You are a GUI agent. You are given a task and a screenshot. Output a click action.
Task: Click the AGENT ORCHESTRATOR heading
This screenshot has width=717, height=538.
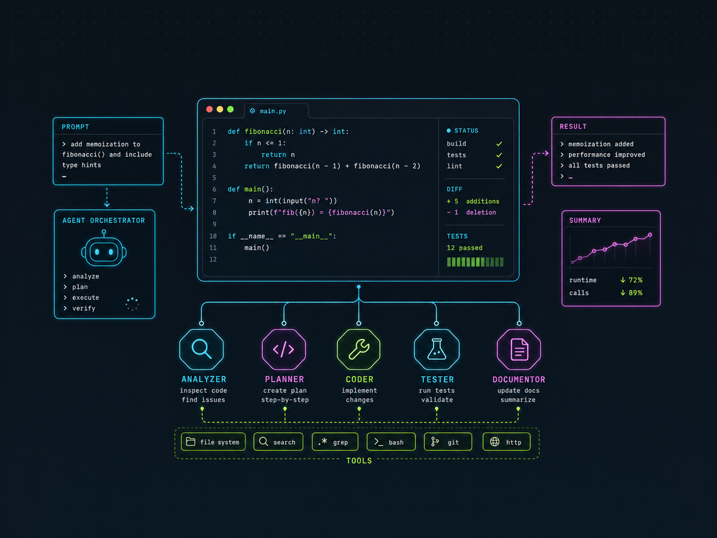104,221
